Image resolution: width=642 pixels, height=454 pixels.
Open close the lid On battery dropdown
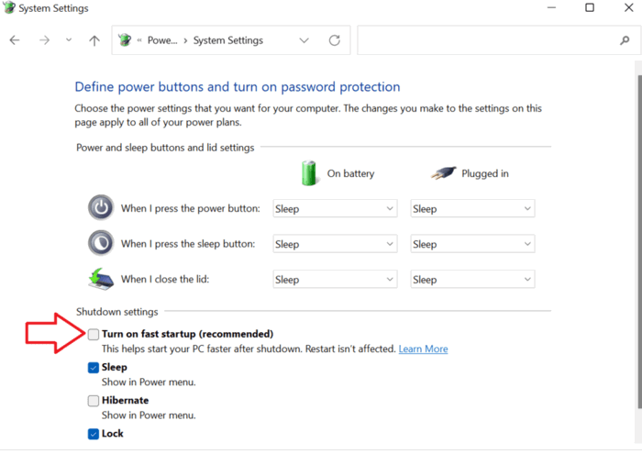(335, 279)
